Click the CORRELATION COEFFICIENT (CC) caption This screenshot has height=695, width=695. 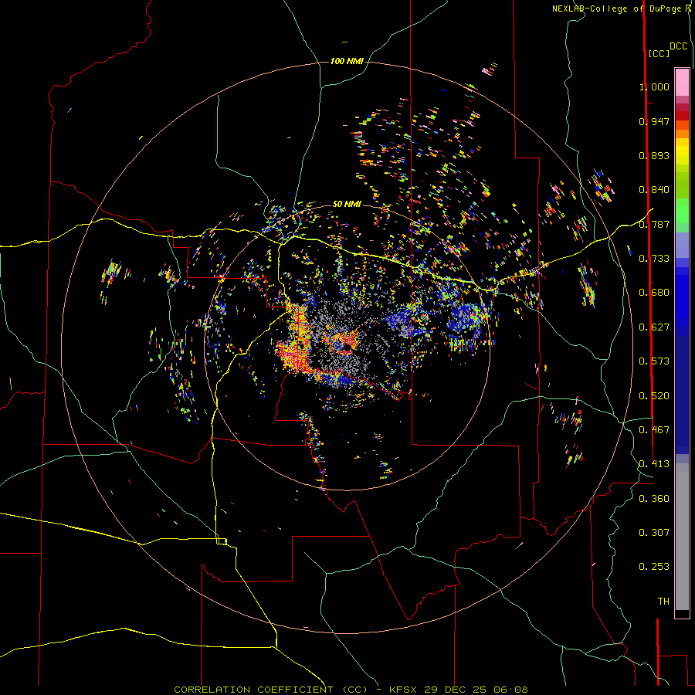pyautogui.click(x=271, y=690)
